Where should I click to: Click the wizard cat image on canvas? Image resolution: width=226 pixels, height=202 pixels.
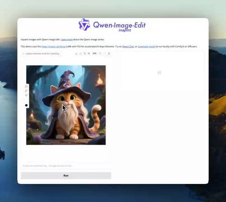tap(66, 105)
